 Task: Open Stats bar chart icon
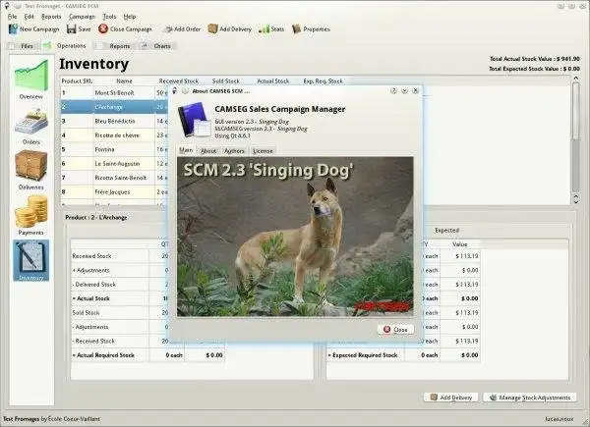click(x=264, y=28)
